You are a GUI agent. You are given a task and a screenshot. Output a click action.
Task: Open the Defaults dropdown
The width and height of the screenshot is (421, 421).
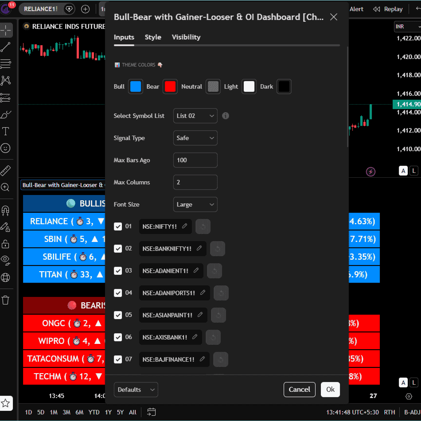[x=136, y=390]
